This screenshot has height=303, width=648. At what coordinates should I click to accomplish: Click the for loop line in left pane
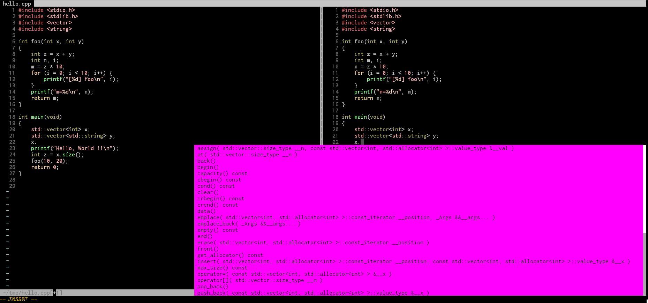72,73
